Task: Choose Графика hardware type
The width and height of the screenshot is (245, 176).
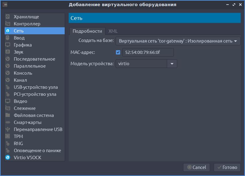Action: coord(35,45)
